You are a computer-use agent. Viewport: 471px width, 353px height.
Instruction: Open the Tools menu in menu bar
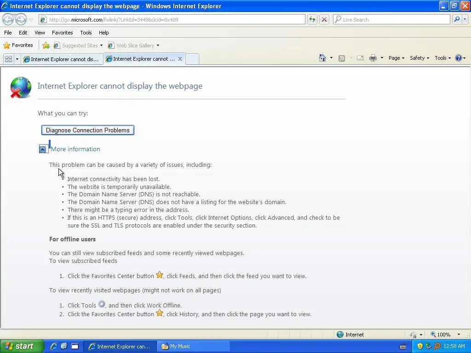86,33
